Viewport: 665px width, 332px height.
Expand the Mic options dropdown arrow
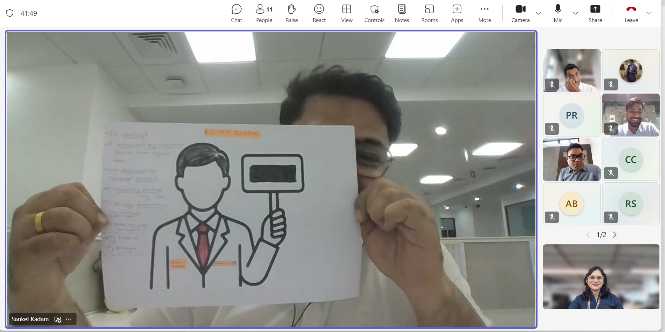pos(576,13)
